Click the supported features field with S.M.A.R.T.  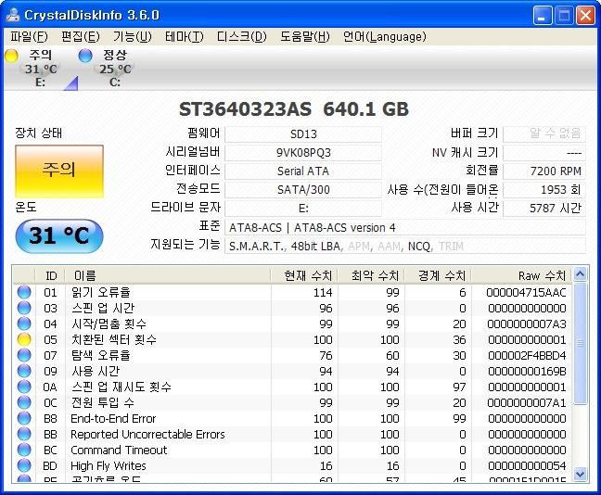405,246
